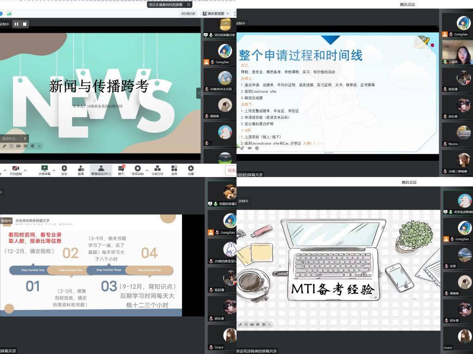Pause the recording in top-left window
473x354 pixels.
point(16,24)
